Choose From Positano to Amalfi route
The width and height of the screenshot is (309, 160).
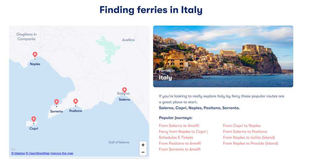tap(180, 143)
